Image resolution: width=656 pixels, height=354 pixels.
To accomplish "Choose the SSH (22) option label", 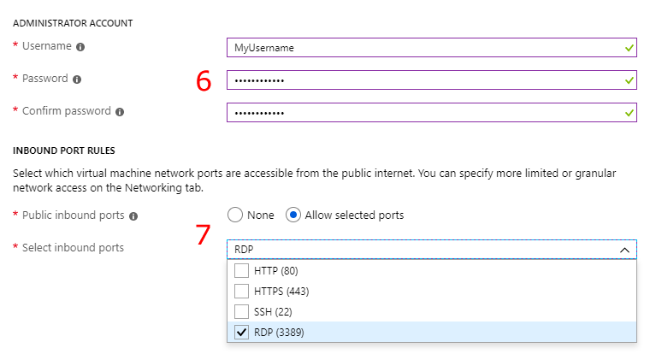I will click(x=273, y=312).
